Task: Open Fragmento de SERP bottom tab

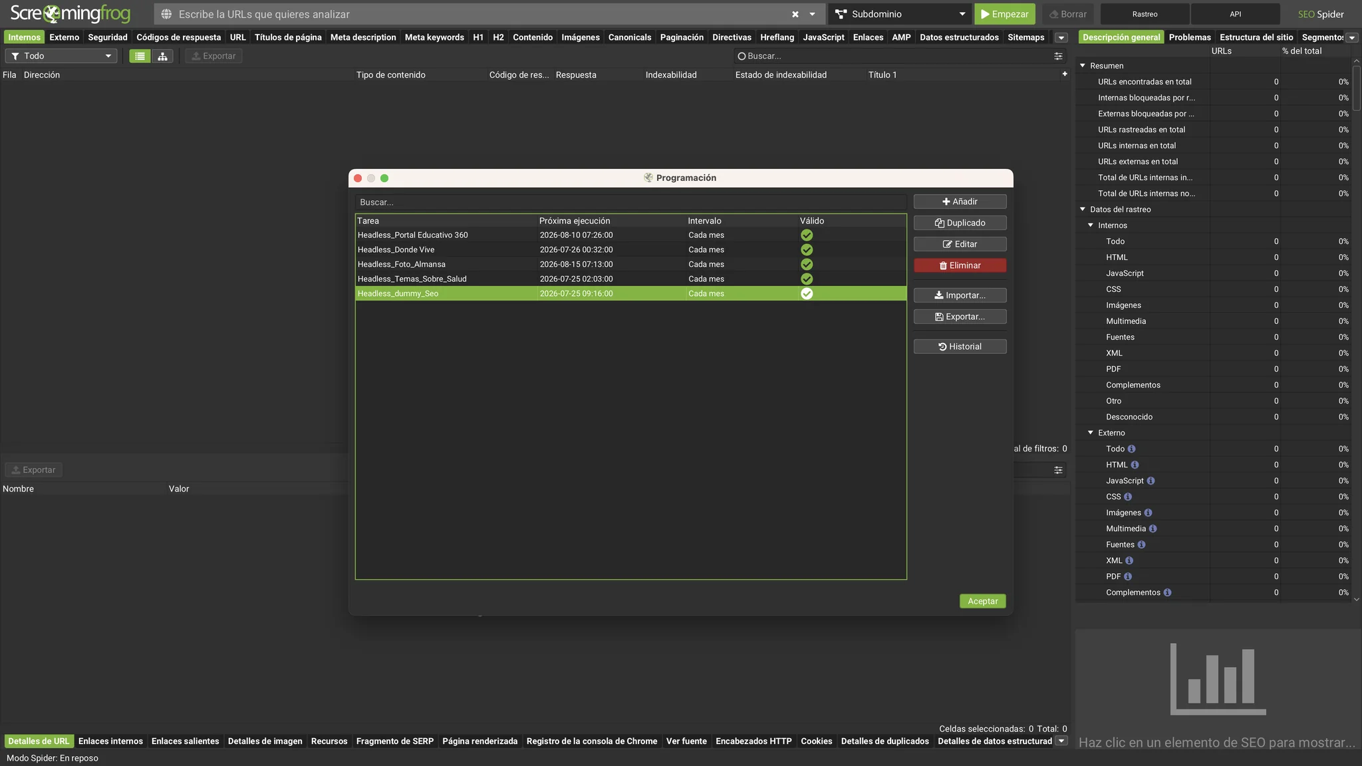Action: coord(394,741)
